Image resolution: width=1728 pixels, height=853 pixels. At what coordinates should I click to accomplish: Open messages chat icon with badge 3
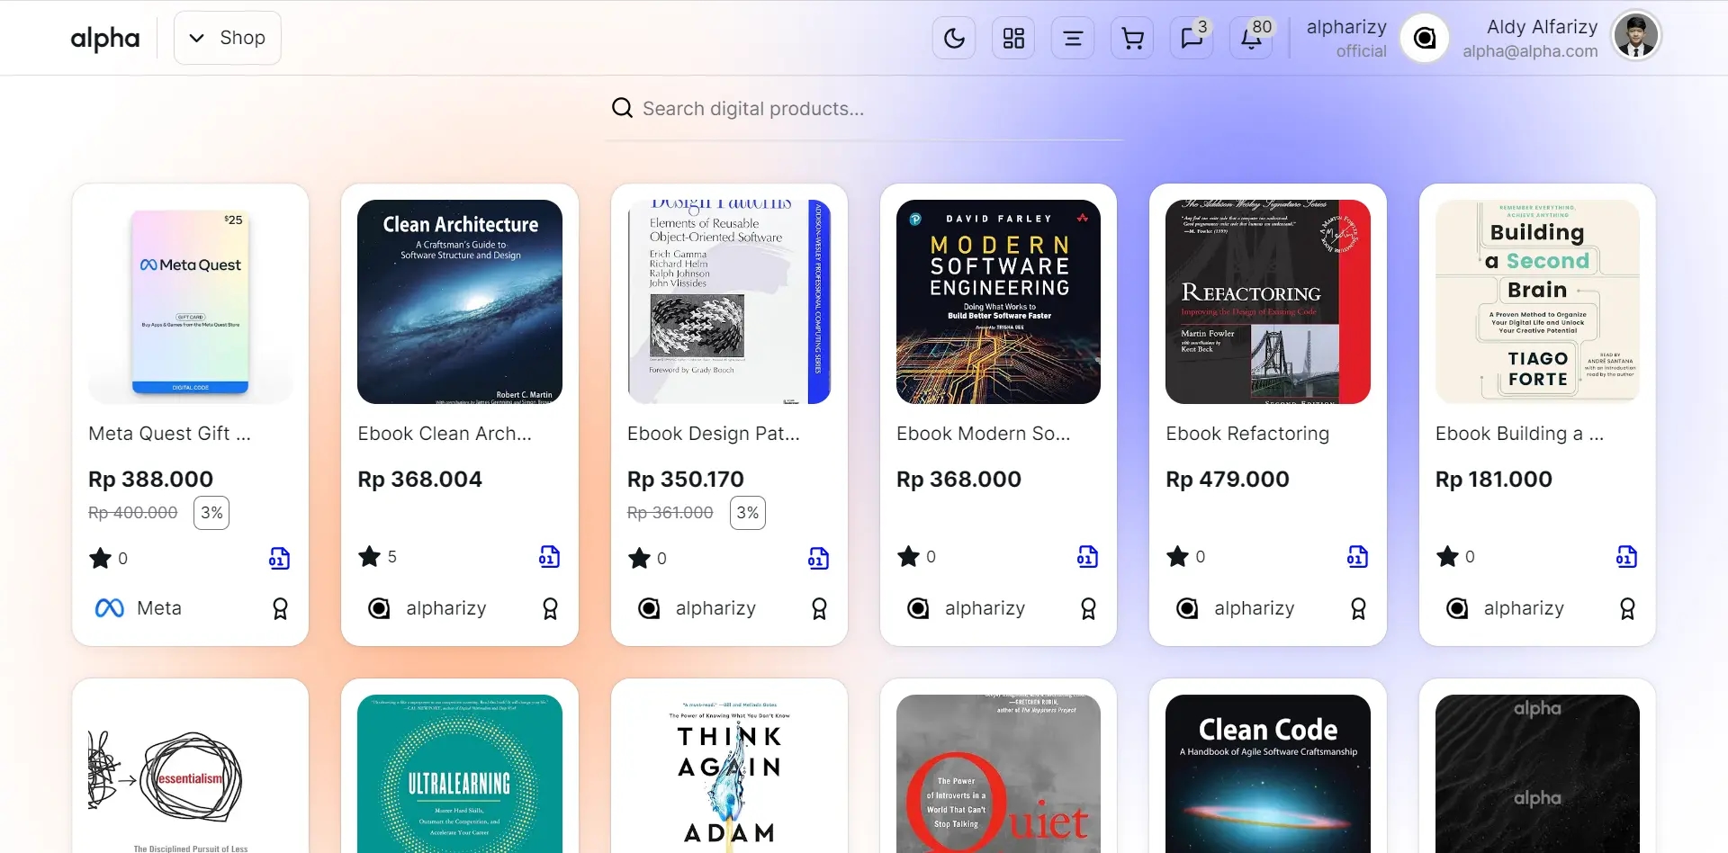1192,38
